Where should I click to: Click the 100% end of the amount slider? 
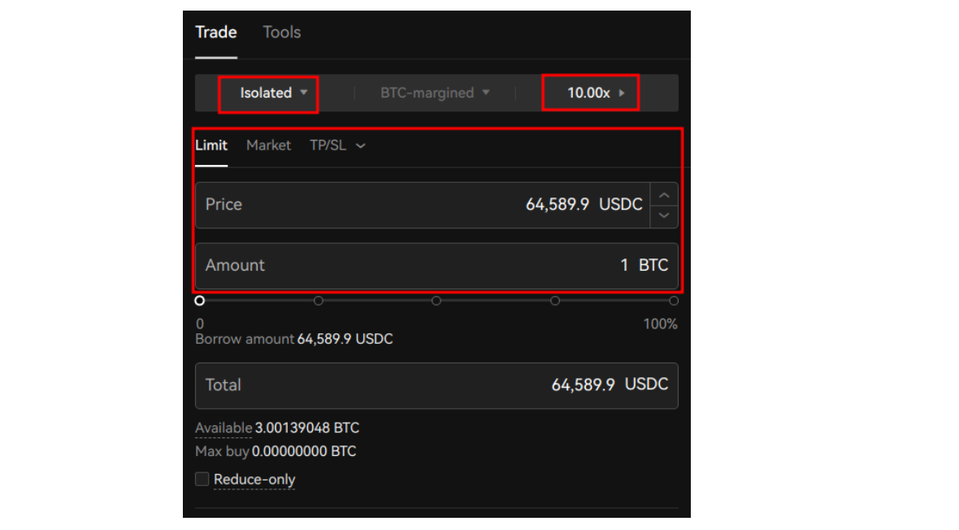click(674, 300)
